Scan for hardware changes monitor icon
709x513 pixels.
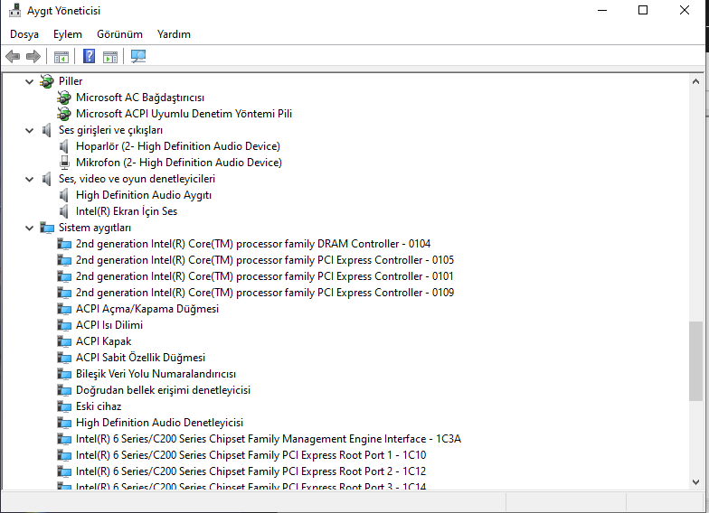(x=137, y=56)
